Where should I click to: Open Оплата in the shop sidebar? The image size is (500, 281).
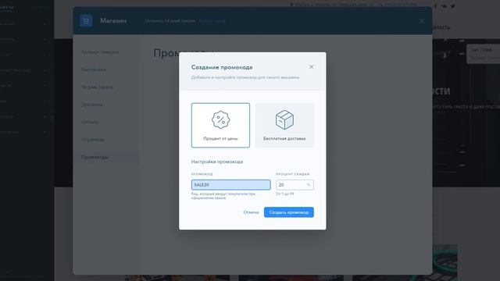(x=90, y=122)
